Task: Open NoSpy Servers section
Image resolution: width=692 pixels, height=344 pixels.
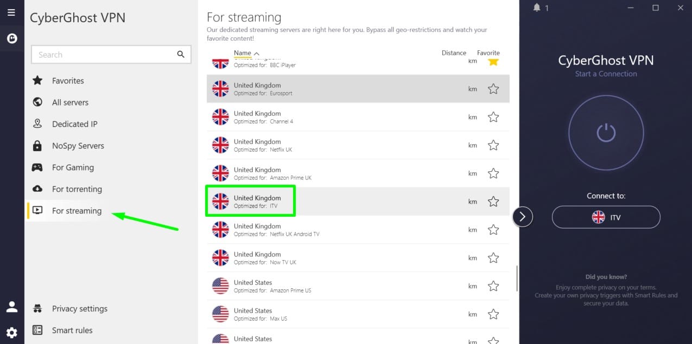Action: (x=78, y=146)
